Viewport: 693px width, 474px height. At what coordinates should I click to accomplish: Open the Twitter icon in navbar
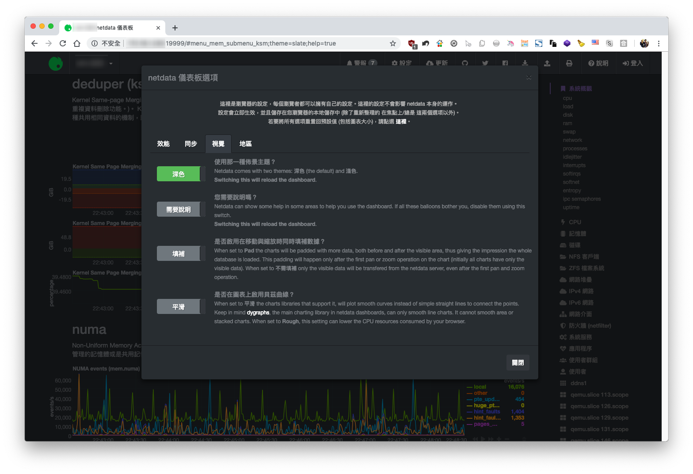[485, 63]
